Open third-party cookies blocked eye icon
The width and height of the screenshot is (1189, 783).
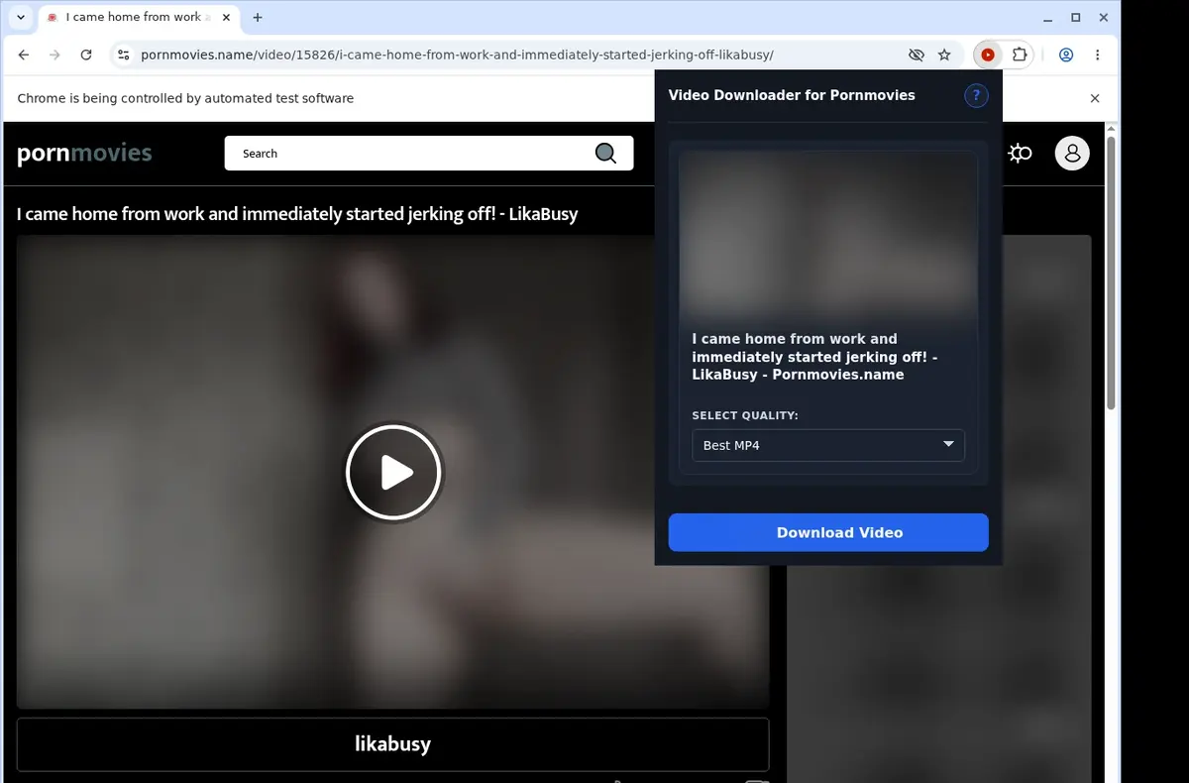[916, 56]
